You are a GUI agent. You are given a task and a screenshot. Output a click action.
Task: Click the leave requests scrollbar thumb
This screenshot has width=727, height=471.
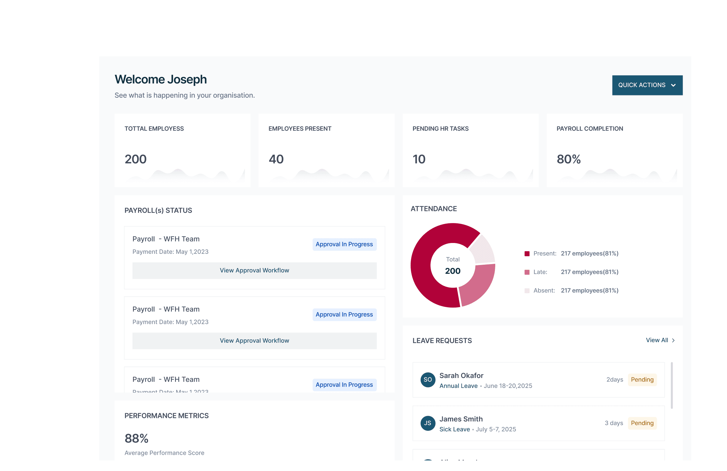pyautogui.click(x=672, y=385)
